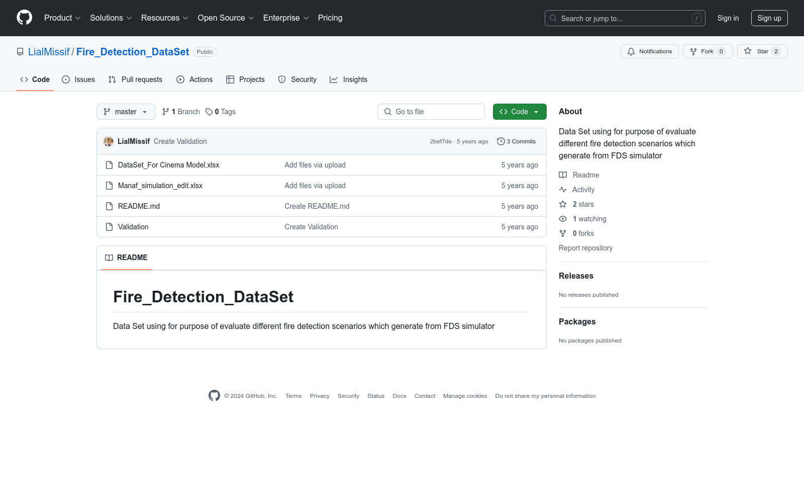This screenshot has height=503, width=804.
Task: Star the Fire_Detection_DataSet repository
Action: [762, 51]
